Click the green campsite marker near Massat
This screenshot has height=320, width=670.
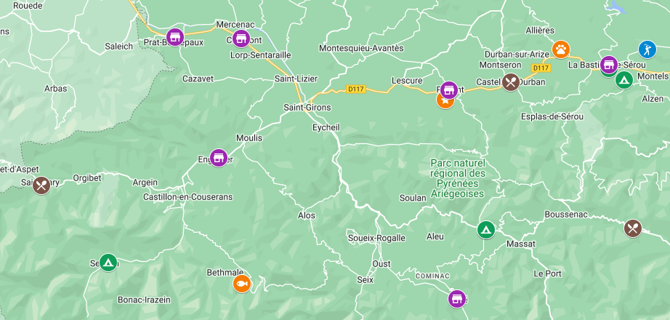[x=486, y=230]
